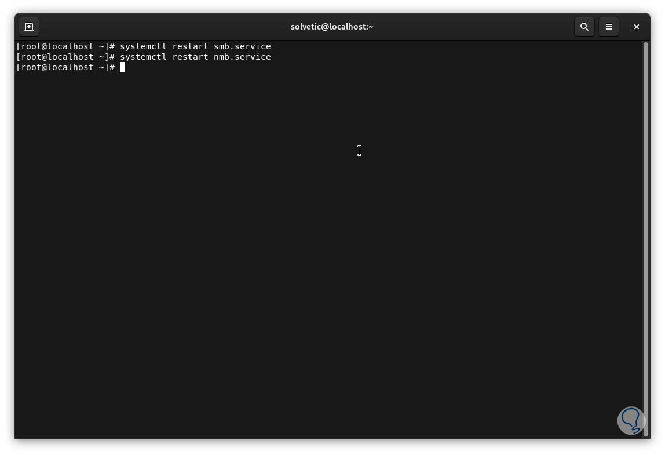The image size is (665, 455).
Task: Click systemctl in the second command line
Action: coord(143,57)
